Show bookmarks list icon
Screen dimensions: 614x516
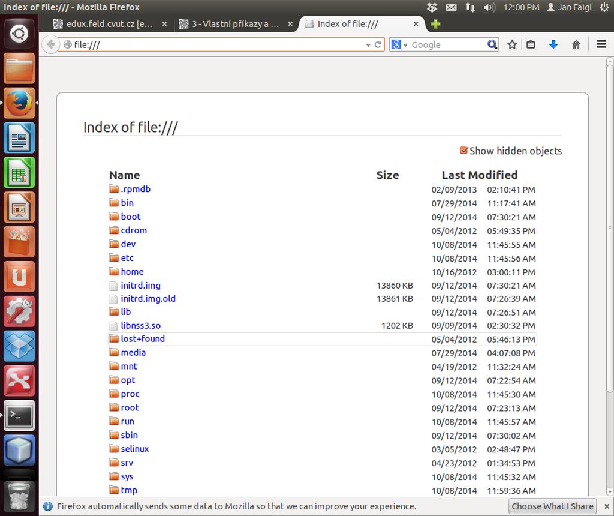(x=531, y=44)
